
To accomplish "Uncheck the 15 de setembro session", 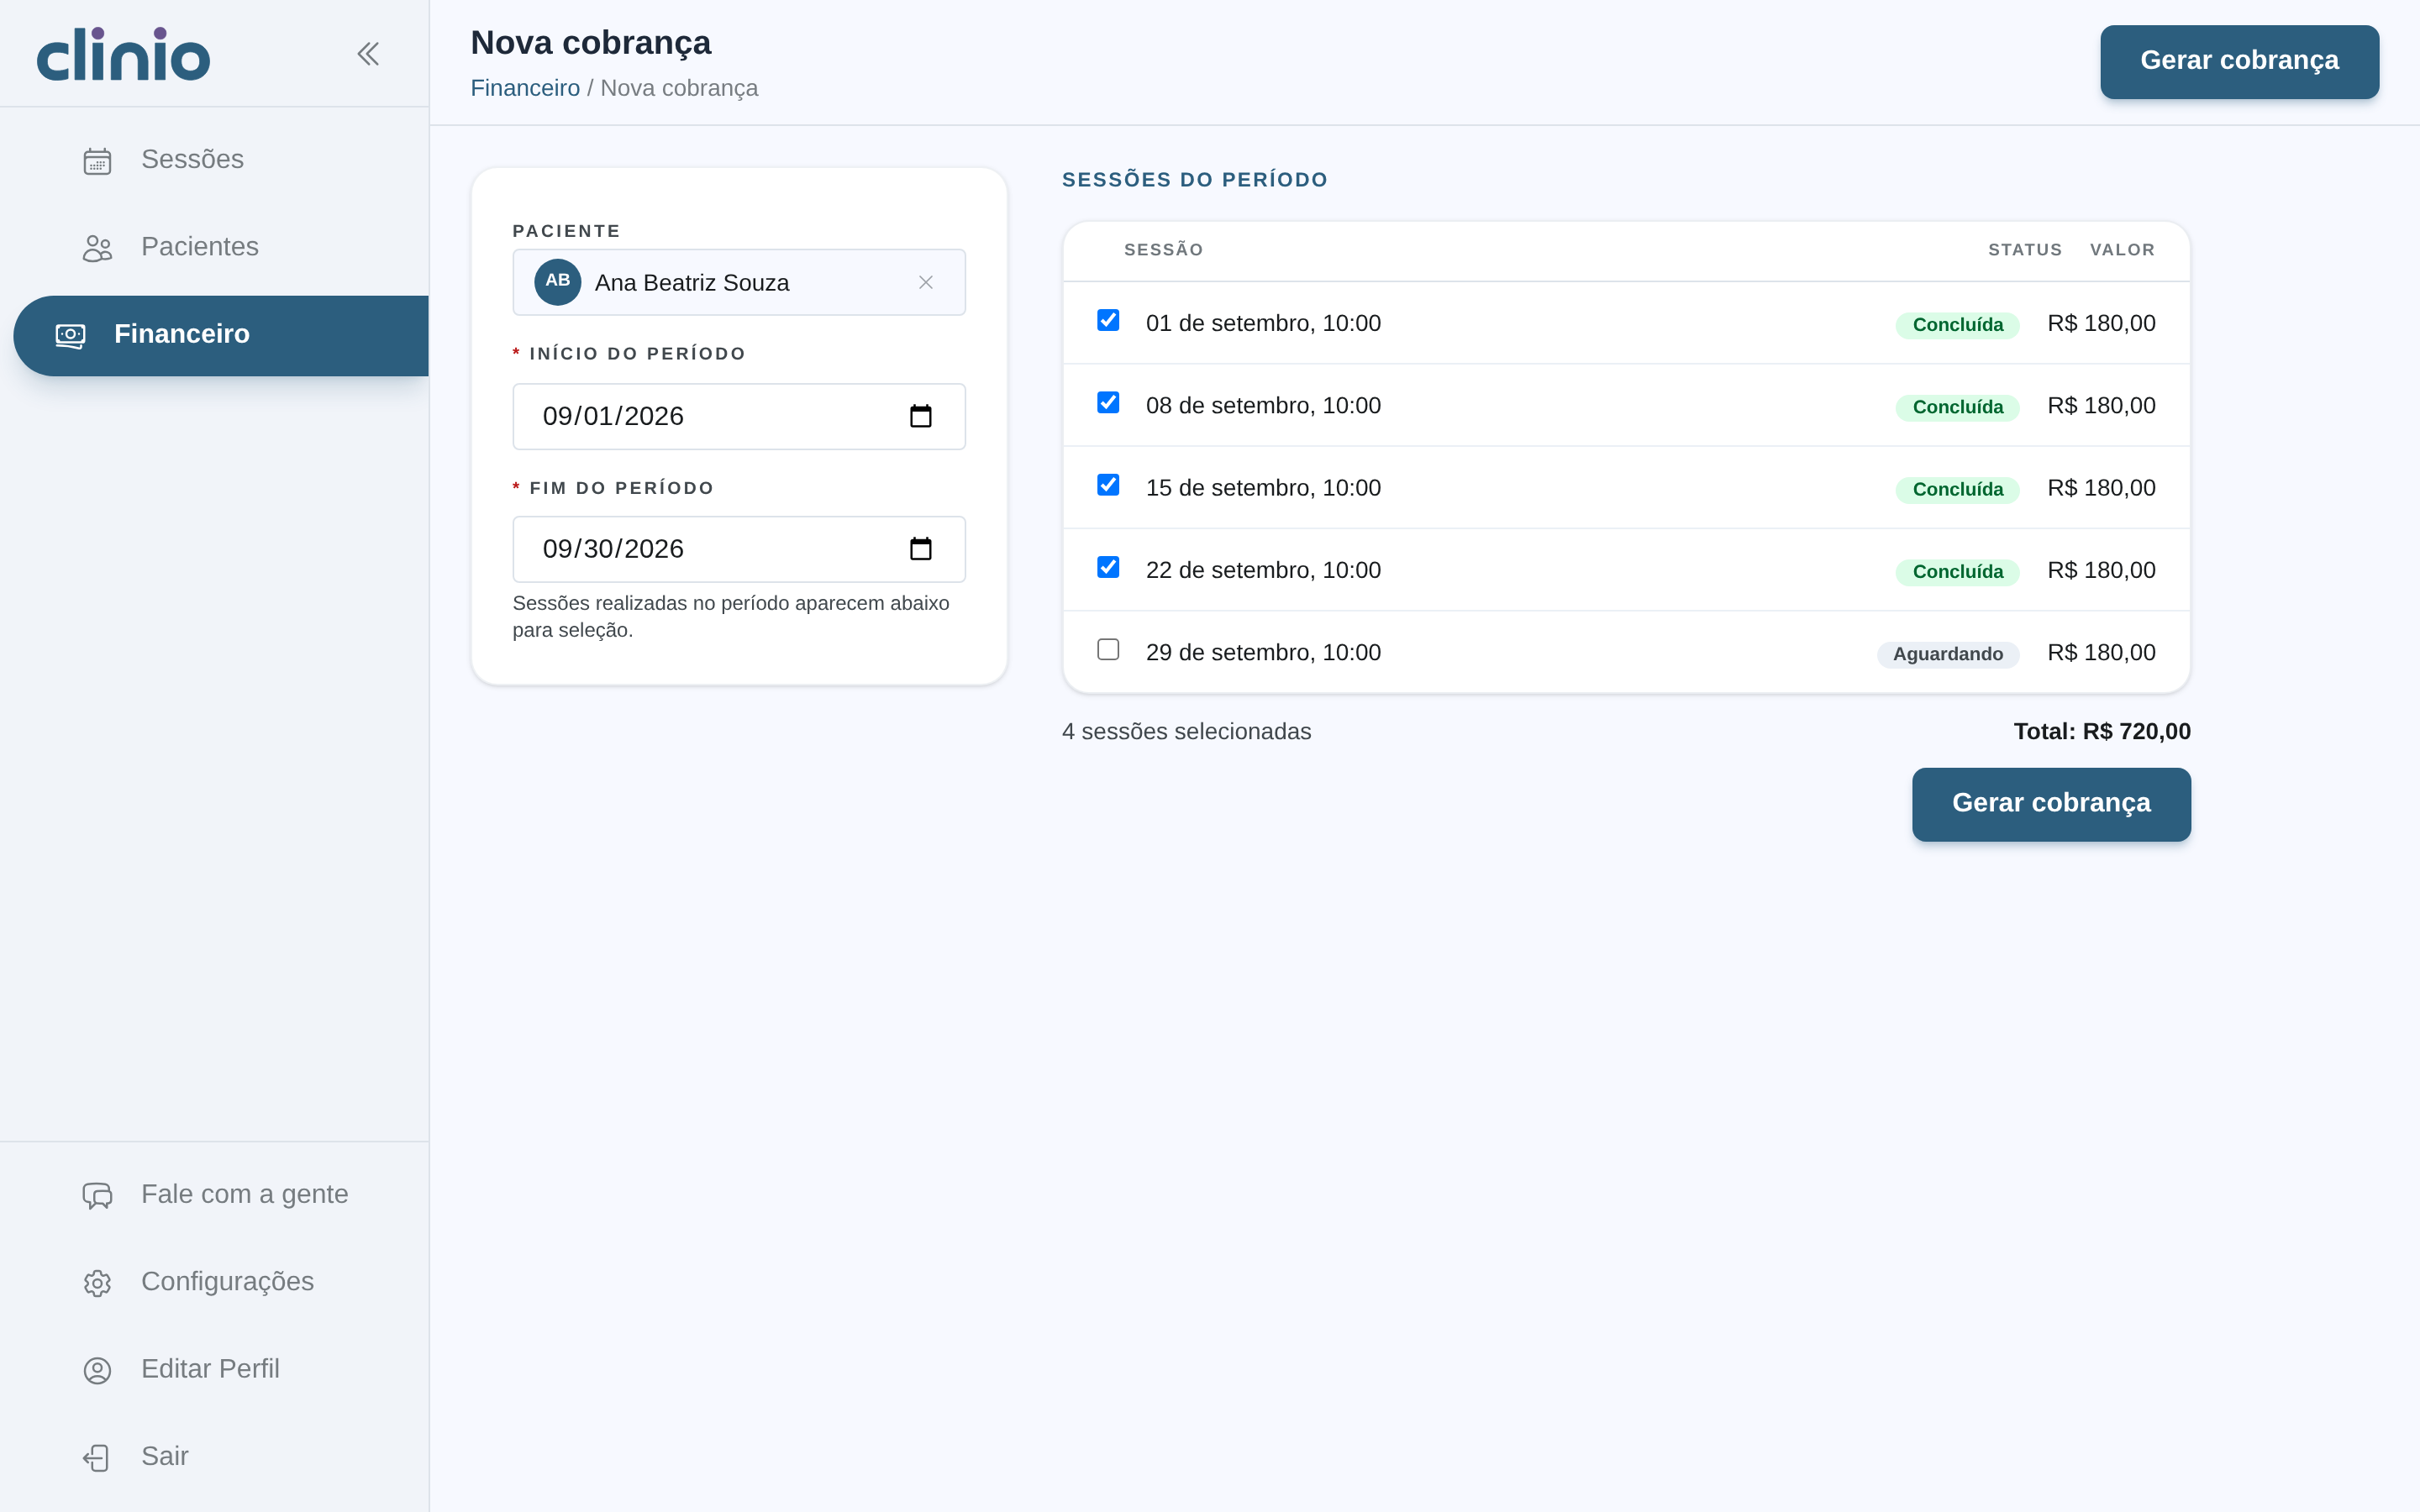I will (1108, 485).
